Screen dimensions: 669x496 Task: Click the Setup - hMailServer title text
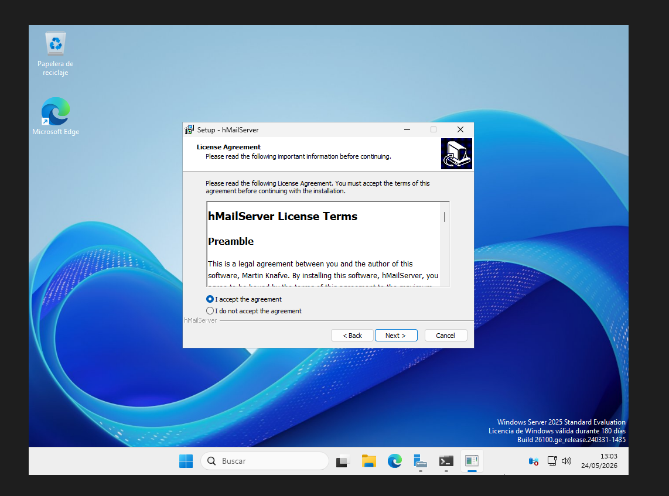coord(228,130)
